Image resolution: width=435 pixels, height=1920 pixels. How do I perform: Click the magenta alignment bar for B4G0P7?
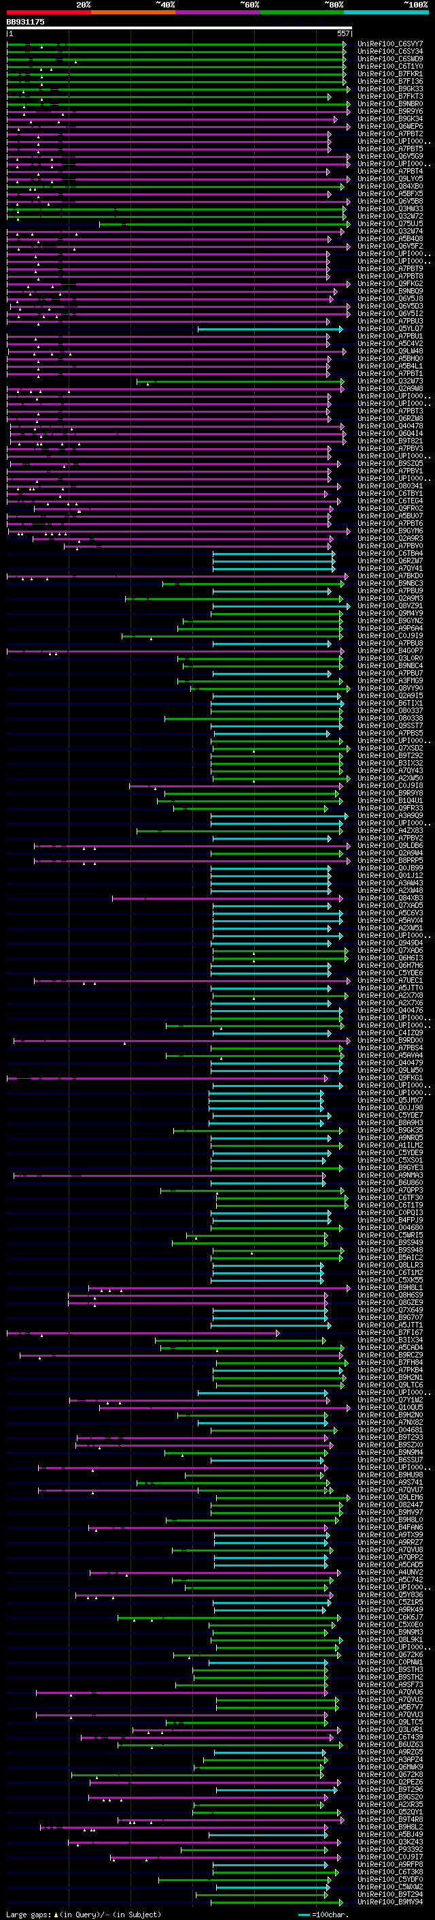click(x=175, y=650)
